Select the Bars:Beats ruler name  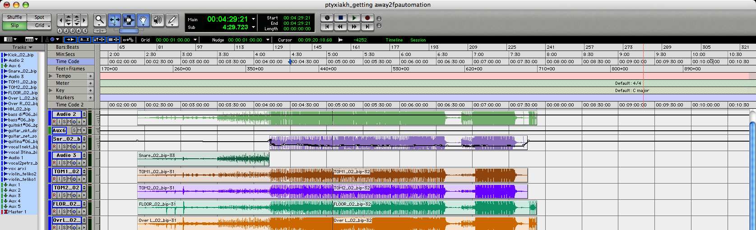(x=67, y=47)
